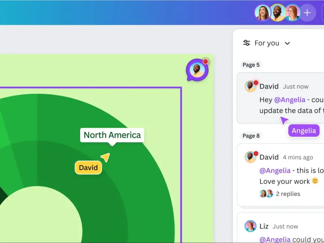
Task: Click the North America chart label
Action: pyautogui.click(x=112, y=135)
